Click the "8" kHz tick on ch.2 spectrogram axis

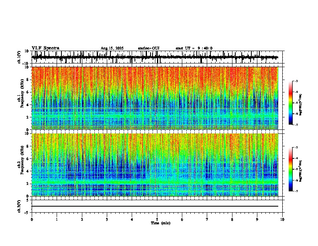click(x=28, y=146)
